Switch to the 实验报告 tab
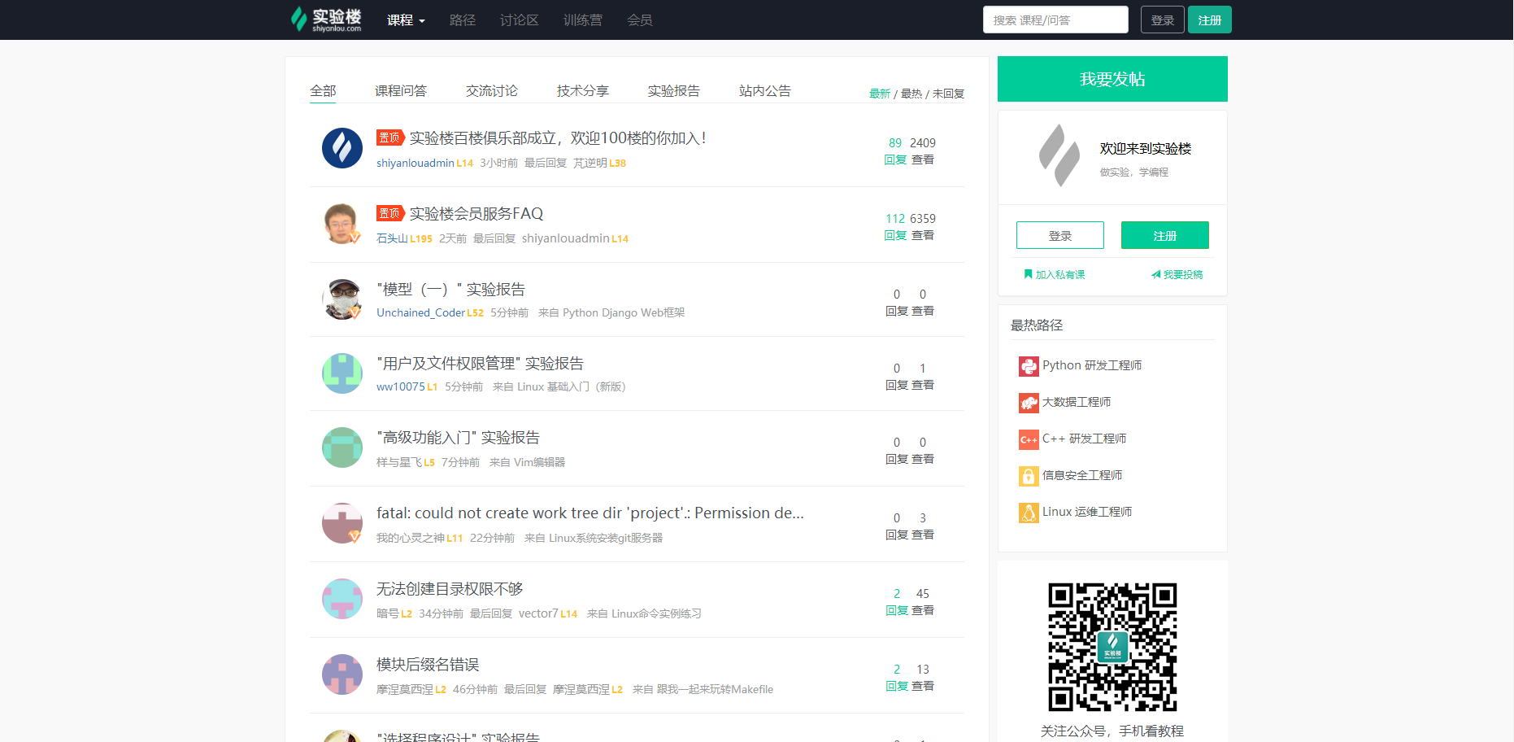 pos(673,90)
